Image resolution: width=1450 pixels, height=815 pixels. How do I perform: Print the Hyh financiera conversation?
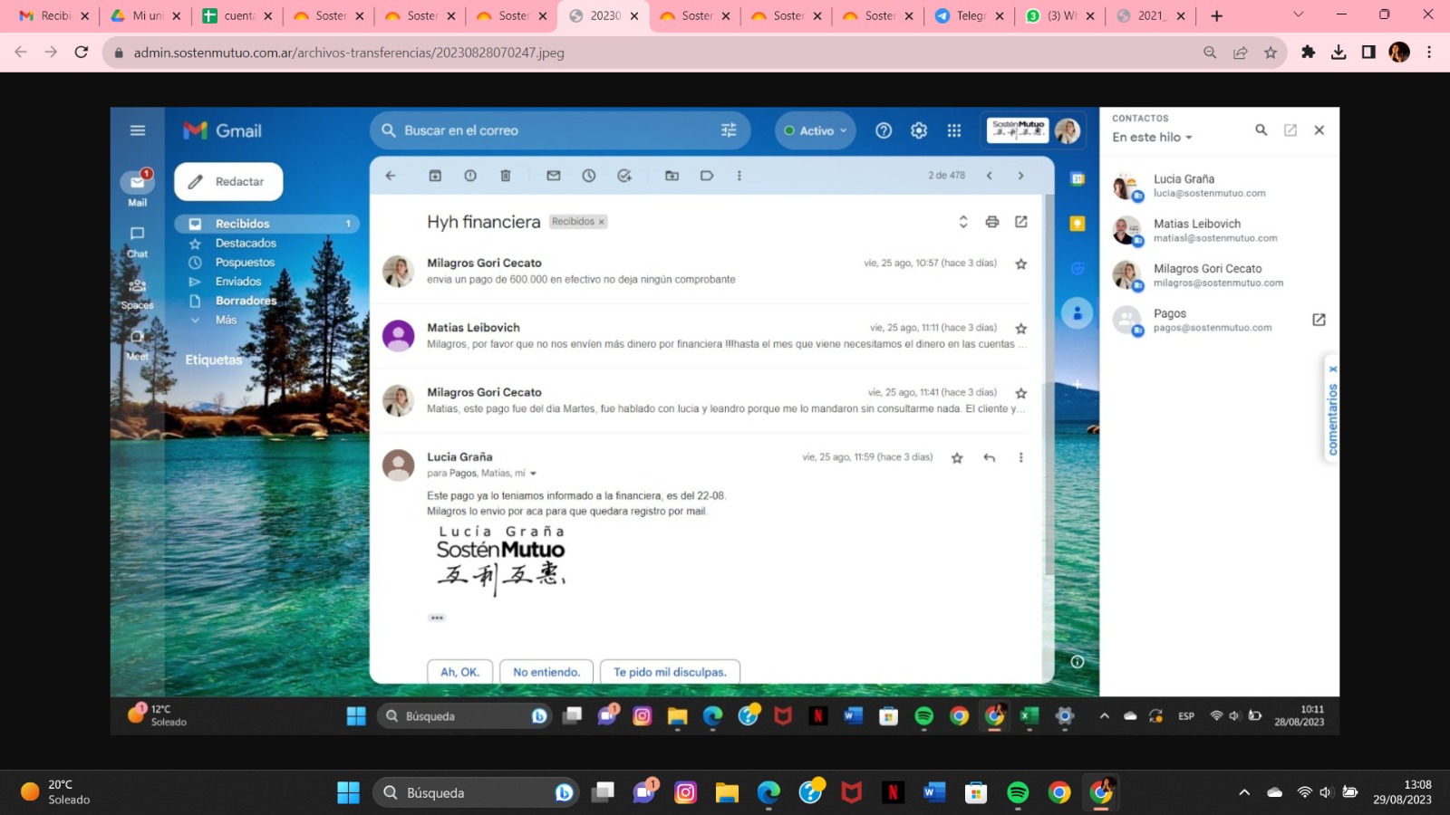click(992, 222)
